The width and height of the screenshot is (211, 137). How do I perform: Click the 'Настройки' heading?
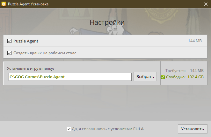[x=107, y=23]
